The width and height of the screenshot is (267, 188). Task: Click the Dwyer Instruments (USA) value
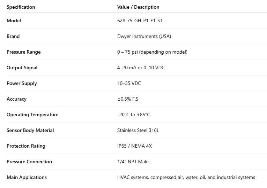(x=144, y=36)
